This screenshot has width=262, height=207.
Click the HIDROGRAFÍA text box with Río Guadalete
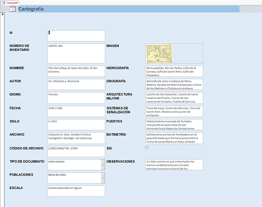[174, 71]
